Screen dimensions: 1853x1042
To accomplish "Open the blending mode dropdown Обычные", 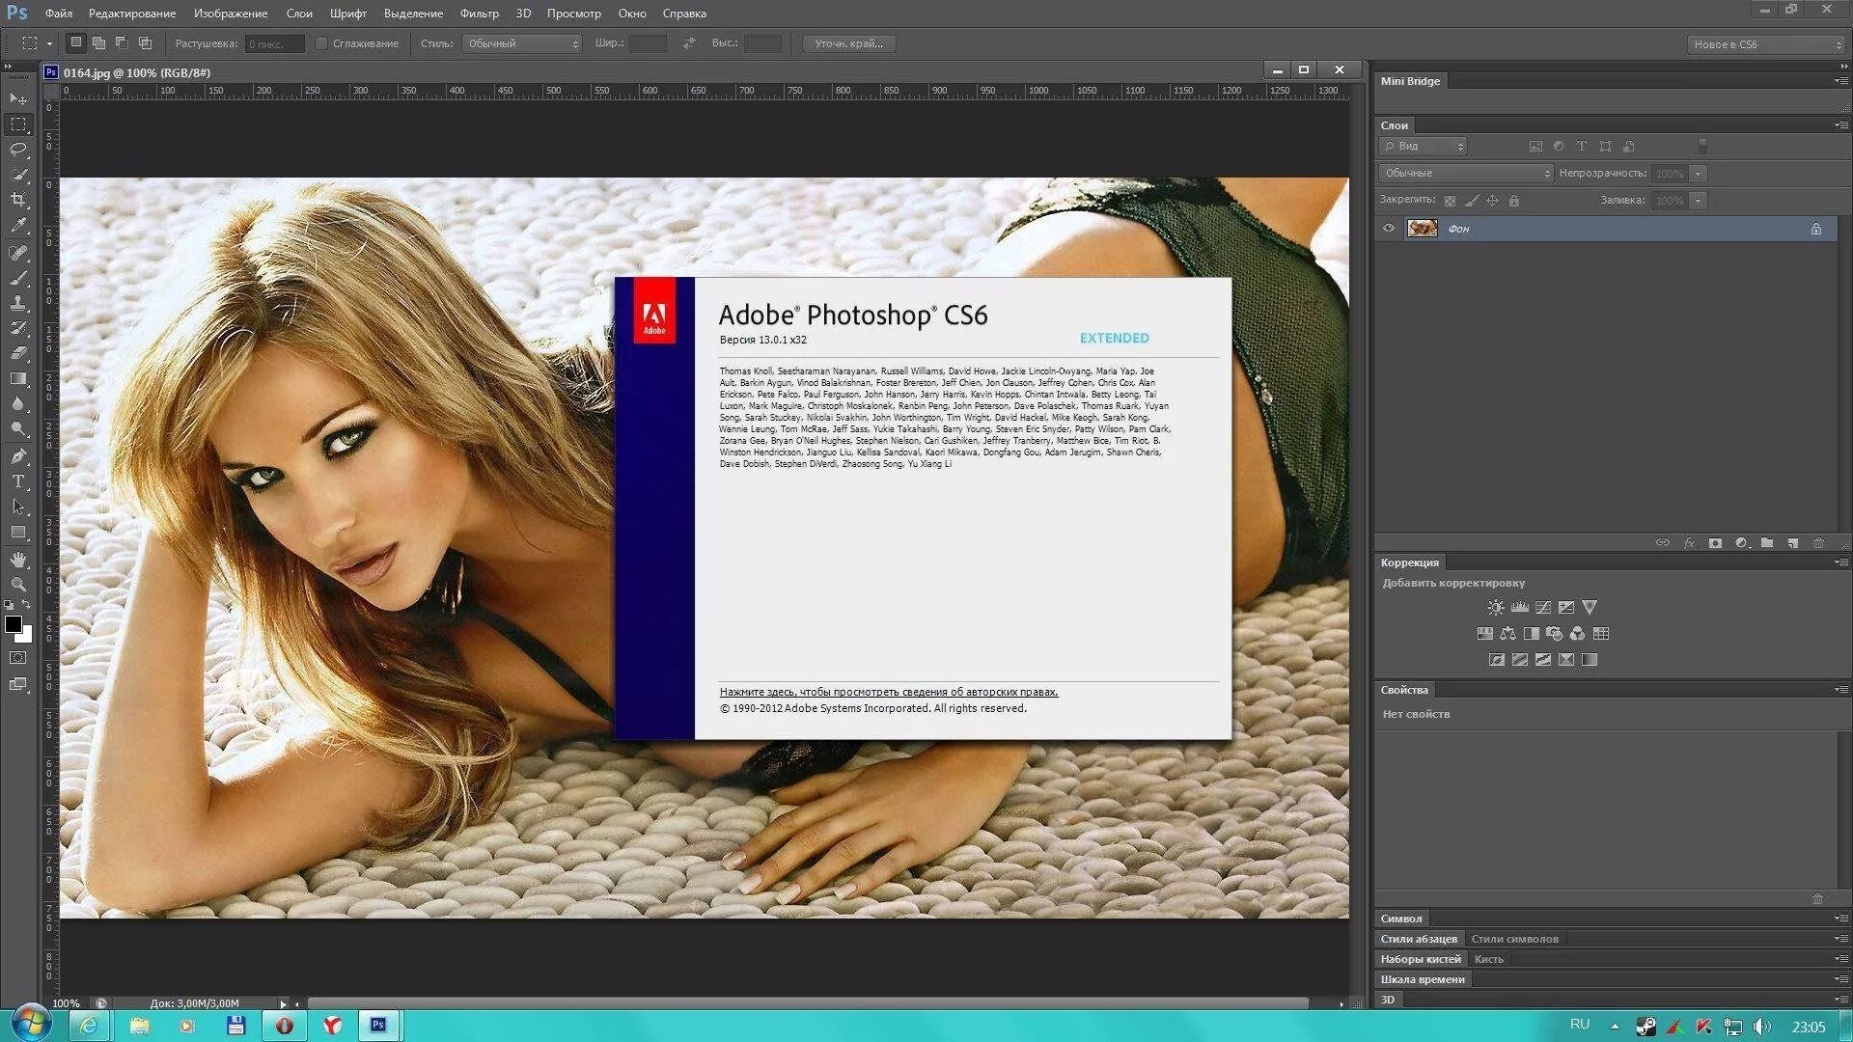I will (1463, 173).
